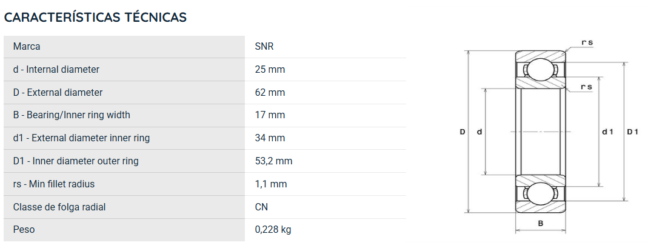Click the 'Características Técnicas' heading

pyautogui.click(x=95, y=18)
